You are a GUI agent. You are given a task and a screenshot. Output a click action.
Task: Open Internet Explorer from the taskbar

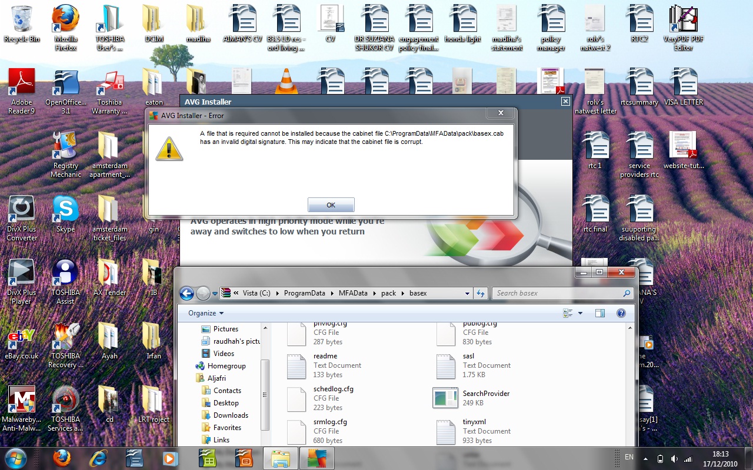97,458
